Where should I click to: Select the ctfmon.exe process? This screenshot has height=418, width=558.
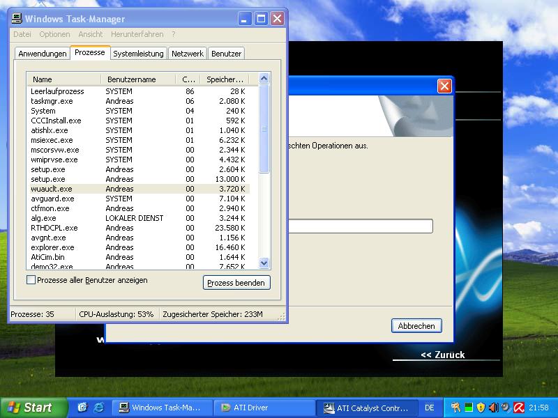[x=138, y=208]
